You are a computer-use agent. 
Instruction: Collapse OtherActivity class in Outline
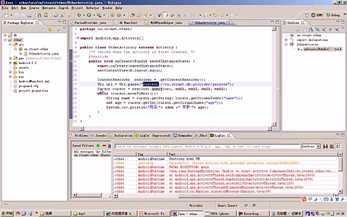pyautogui.click(x=286, y=44)
